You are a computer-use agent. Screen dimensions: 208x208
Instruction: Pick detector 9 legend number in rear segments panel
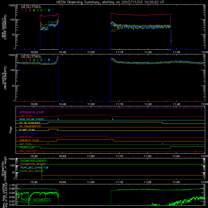tap(53, 60)
